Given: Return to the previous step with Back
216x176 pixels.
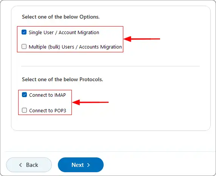Looking at the screenshot, I should pos(29,165).
